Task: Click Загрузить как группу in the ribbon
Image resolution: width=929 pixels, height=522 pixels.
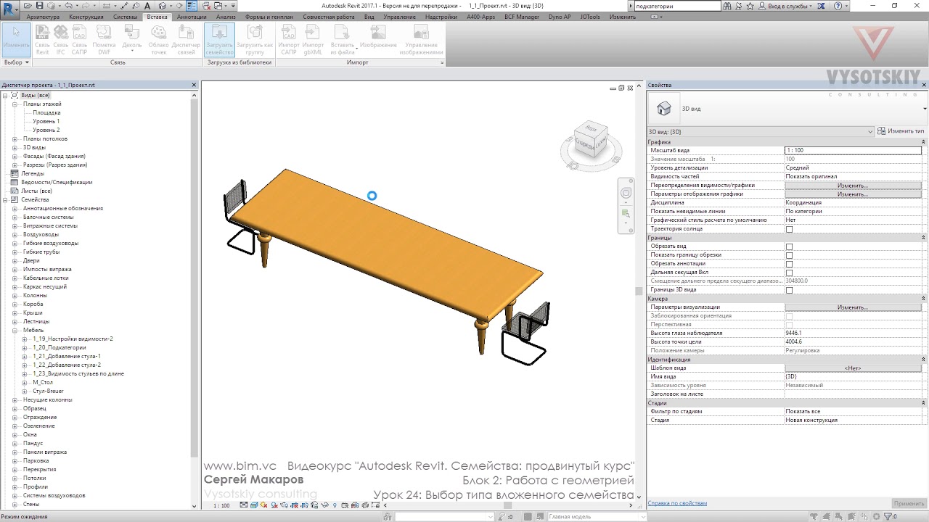Action: pos(255,40)
